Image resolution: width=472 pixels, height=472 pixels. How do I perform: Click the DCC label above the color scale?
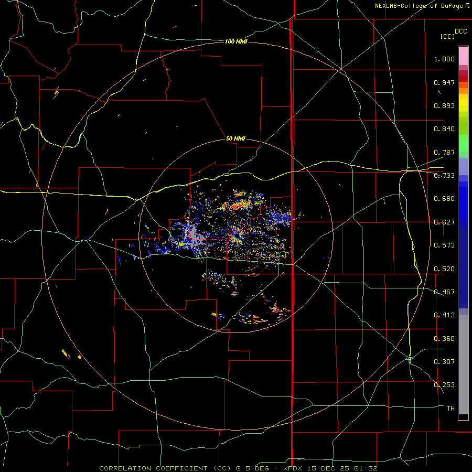[460, 31]
